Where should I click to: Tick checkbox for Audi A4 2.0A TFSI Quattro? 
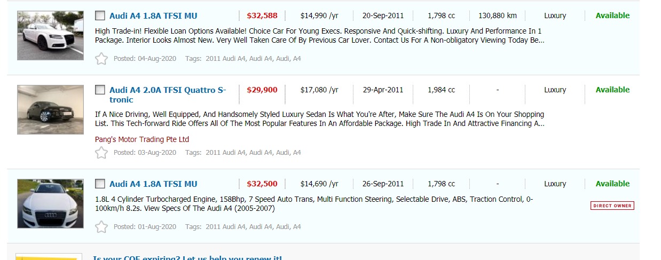point(100,90)
